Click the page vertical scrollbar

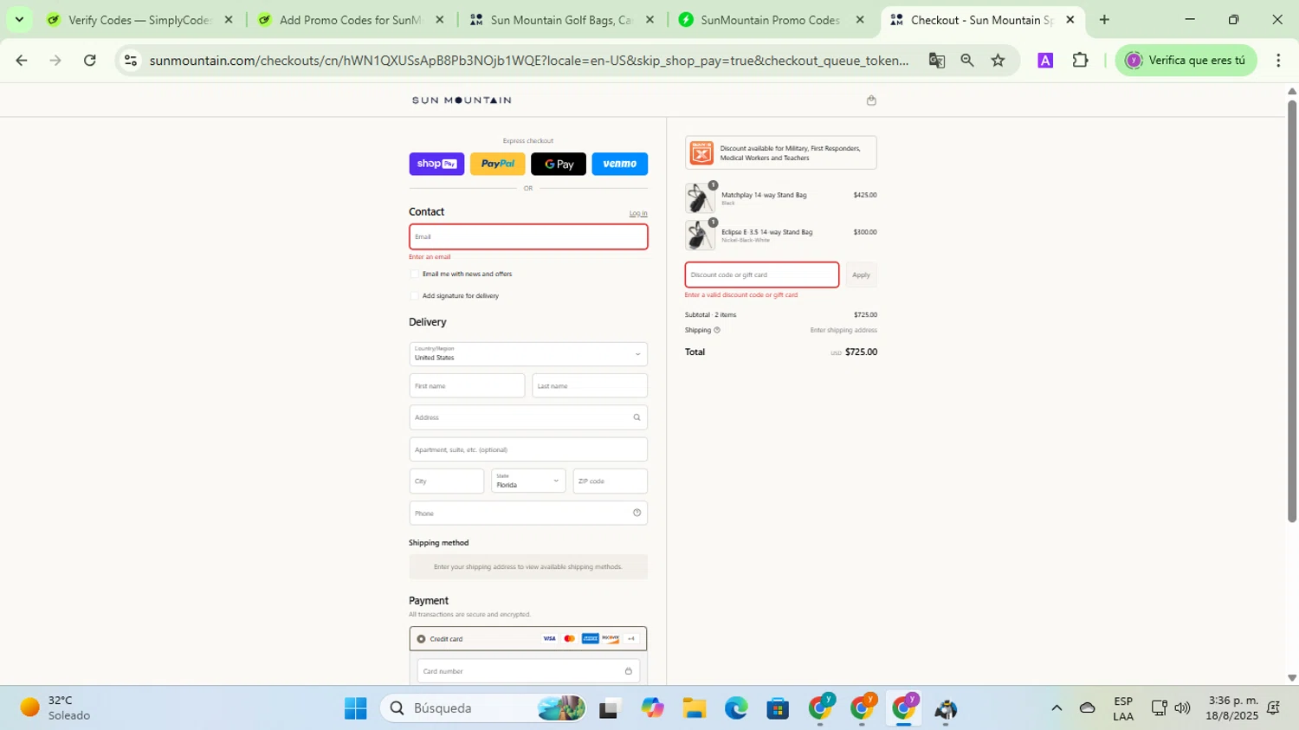(x=1291, y=312)
